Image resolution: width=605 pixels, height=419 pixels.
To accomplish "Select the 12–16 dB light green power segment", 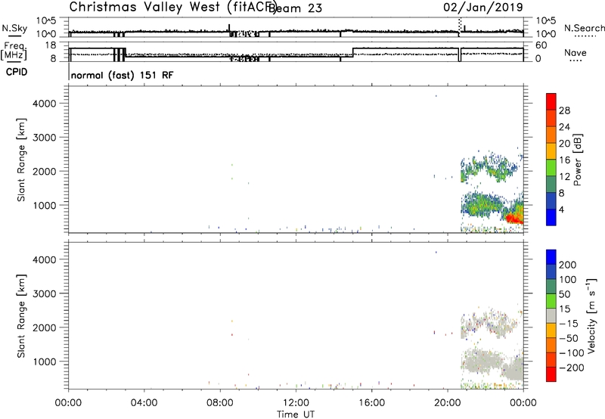I will (551, 168).
